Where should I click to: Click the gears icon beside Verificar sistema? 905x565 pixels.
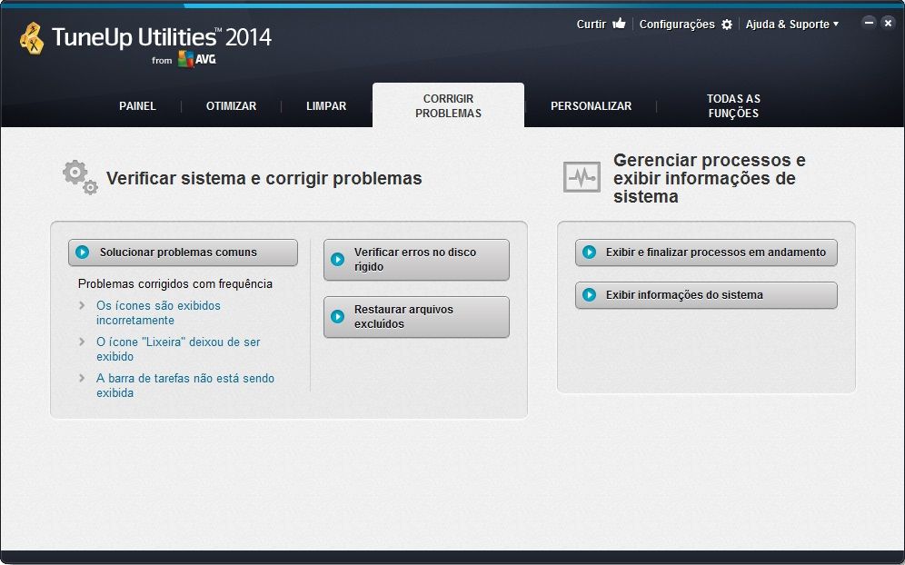(x=79, y=177)
